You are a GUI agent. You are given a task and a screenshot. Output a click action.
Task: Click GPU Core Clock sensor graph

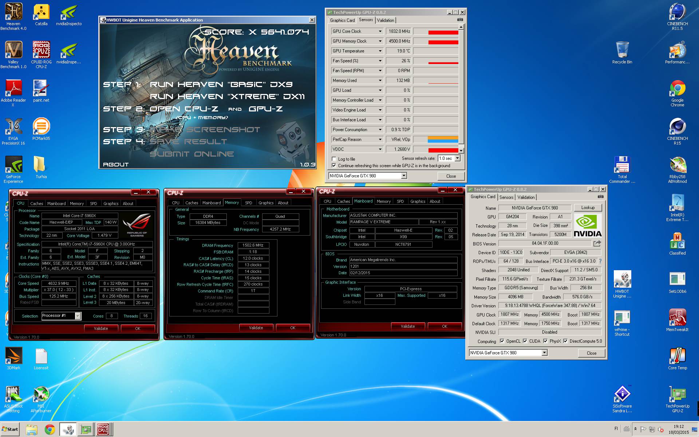tap(436, 31)
